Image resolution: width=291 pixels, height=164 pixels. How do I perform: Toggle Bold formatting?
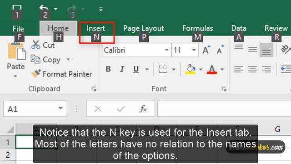108,69
